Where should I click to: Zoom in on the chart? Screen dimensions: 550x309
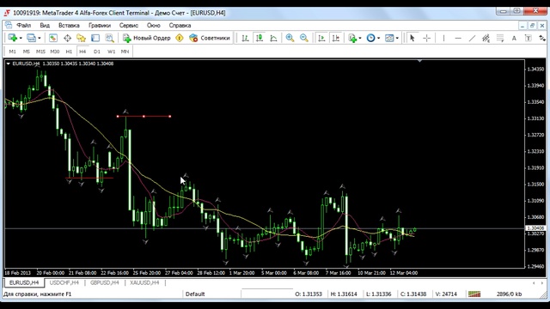(290, 38)
